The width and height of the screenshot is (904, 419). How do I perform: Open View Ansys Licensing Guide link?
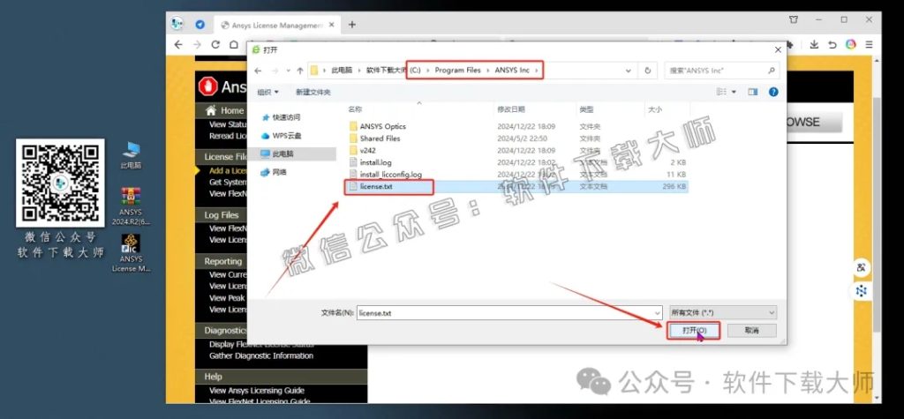pos(257,390)
